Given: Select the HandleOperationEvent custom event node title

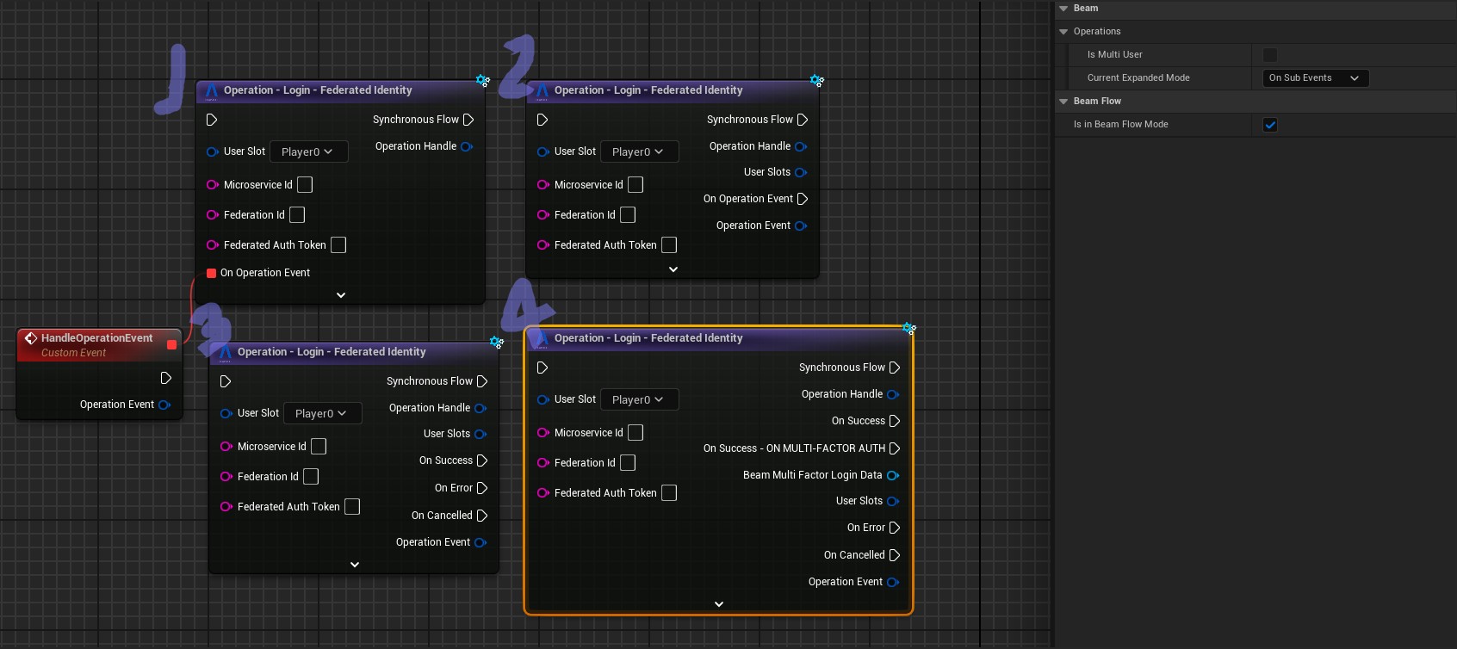Looking at the screenshot, I should [96, 338].
